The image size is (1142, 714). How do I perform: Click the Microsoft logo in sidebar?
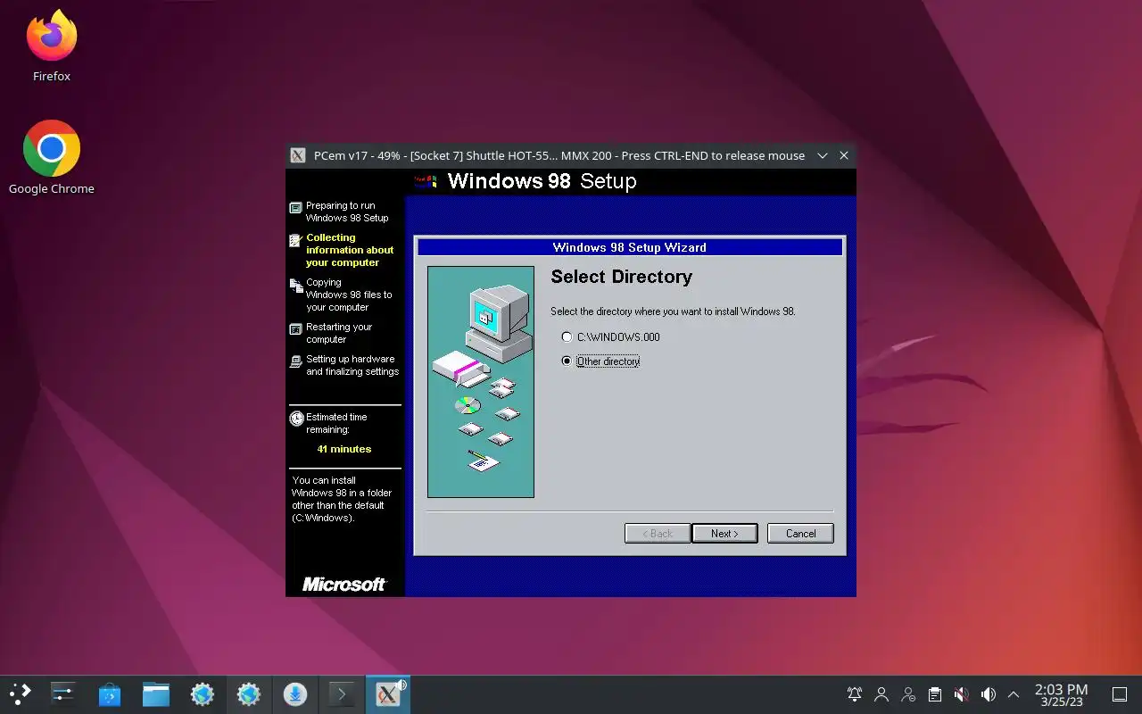(344, 585)
